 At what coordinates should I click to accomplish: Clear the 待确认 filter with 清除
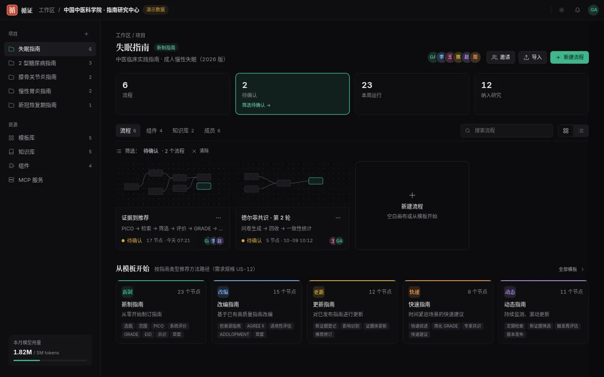(201, 151)
